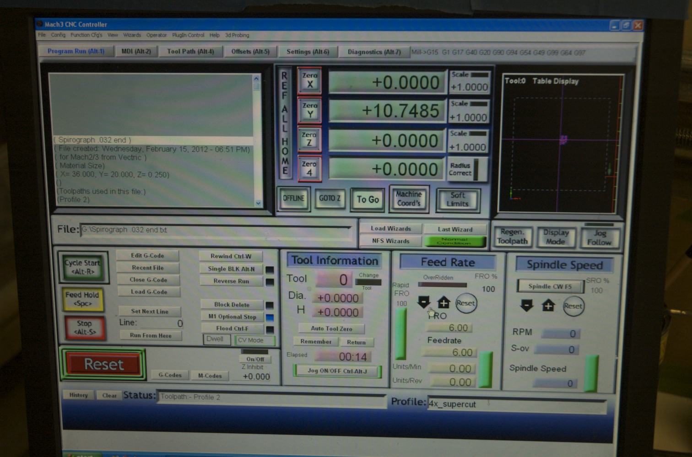Click Rewind Ctrl-W
The height and width of the screenshot is (457, 692).
(231, 257)
